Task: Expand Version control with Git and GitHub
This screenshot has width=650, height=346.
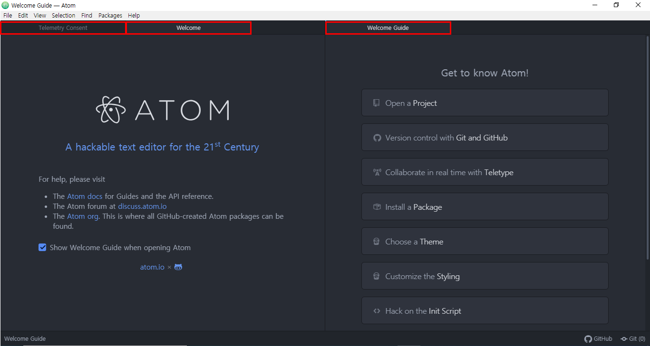Action: tap(485, 137)
